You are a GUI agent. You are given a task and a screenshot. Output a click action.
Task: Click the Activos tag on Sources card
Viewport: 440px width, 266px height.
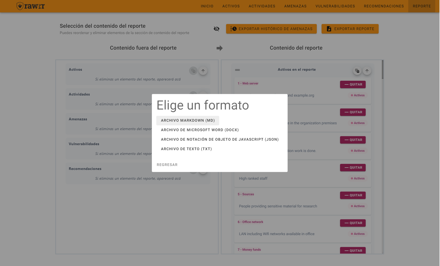coord(358,206)
